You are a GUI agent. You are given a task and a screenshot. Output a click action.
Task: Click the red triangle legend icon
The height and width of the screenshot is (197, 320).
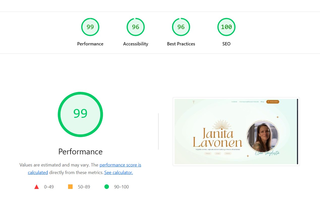click(37, 187)
